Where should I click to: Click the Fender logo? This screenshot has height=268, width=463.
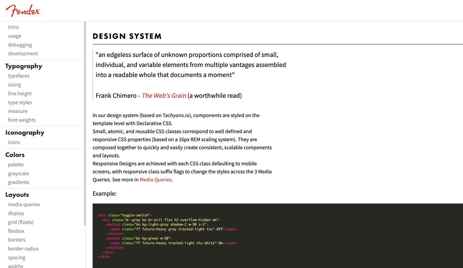23,11
